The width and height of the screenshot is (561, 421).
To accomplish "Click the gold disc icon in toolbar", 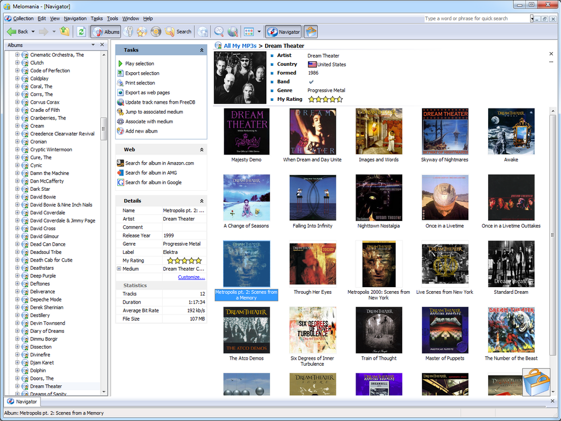I will coord(156,32).
